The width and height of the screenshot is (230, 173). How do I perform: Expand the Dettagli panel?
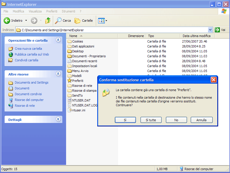coord(58,119)
